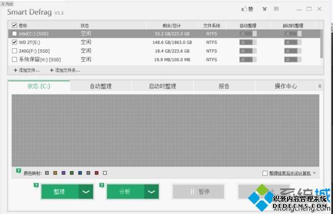Toggle auto defrag switch for WD 2T(E:)

click(x=248, y=42)
